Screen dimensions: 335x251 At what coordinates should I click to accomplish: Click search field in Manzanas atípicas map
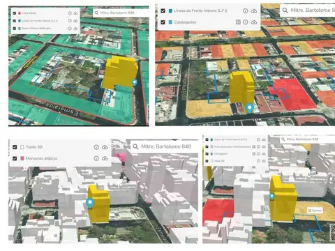pyautogui.click(x=164, y=146)
